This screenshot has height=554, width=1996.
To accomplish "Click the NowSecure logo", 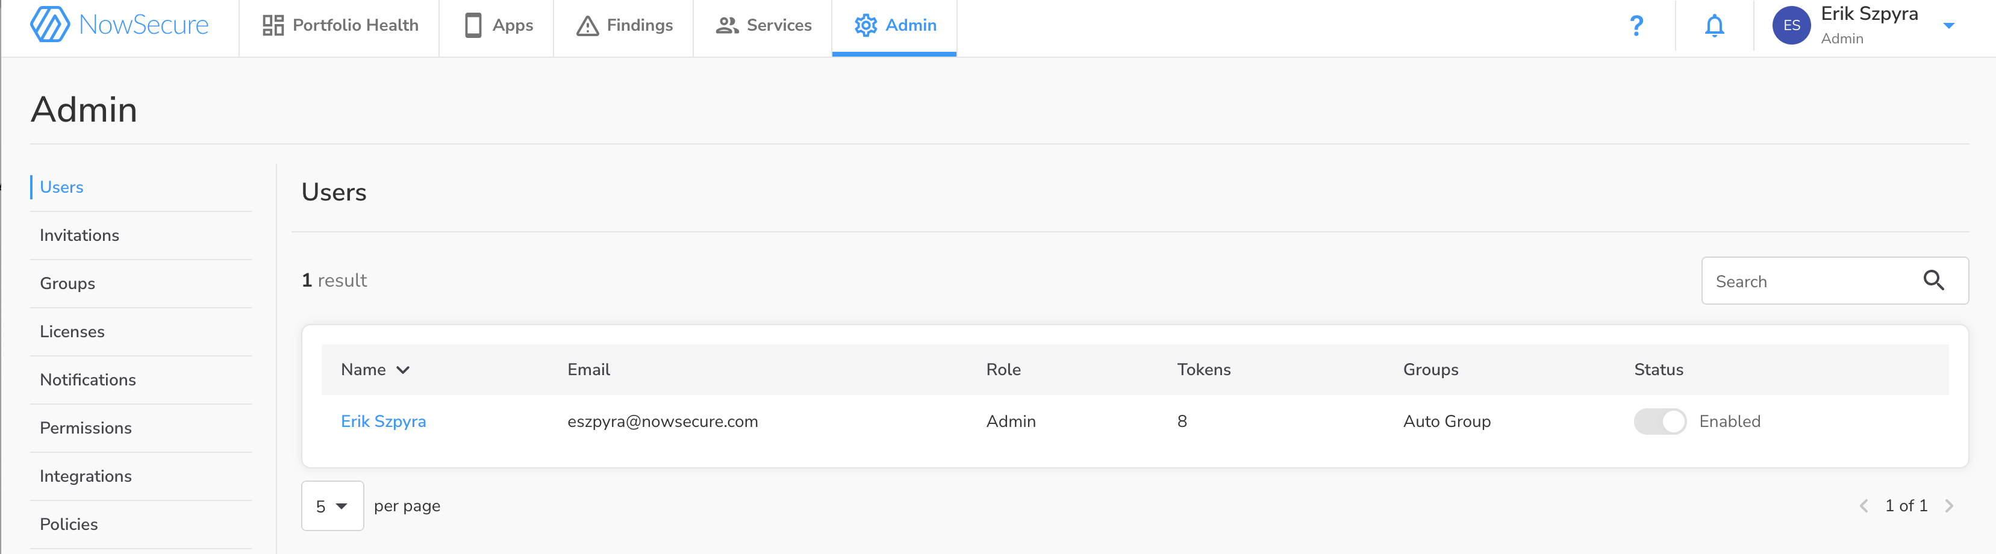I will (119, 25).
